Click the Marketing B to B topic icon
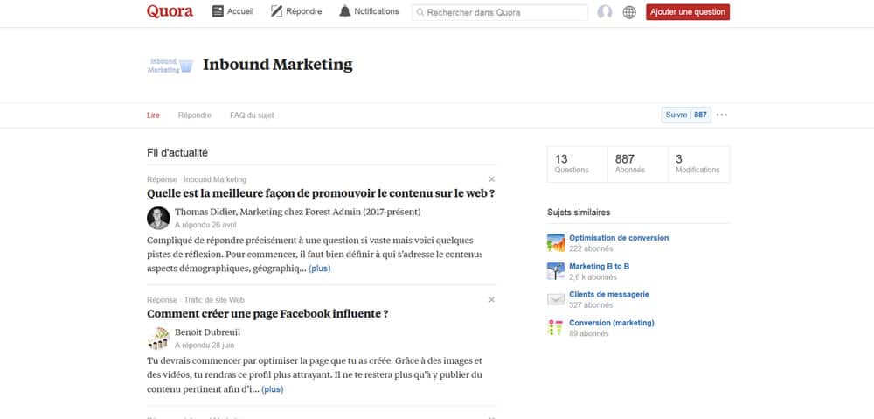874x419 pixels. 556,271
